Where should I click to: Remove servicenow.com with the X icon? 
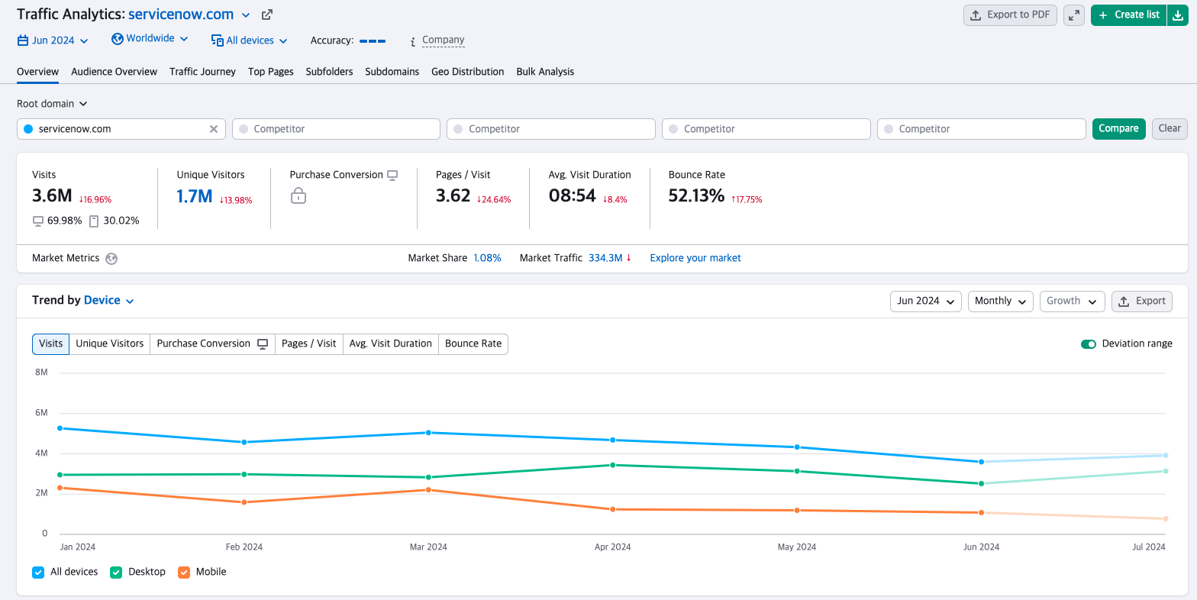tap(214, 129)
